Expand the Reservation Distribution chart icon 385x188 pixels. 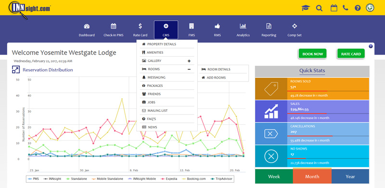(x=16, y=70)
